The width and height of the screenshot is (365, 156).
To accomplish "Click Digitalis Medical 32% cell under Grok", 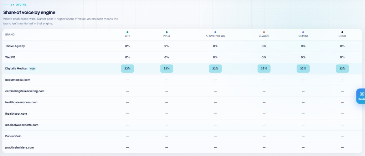I will coord(342,69).
